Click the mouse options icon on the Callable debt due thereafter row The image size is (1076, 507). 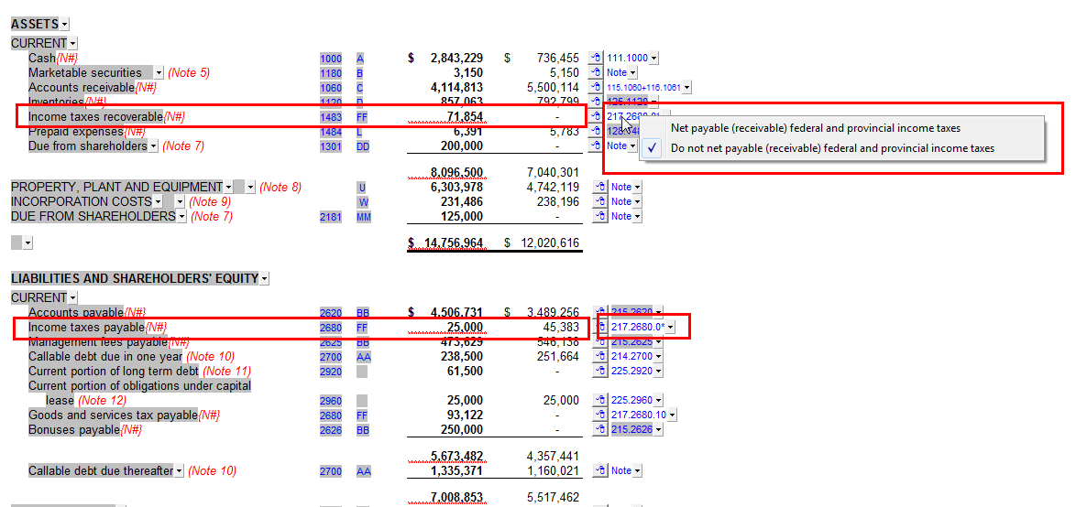(600, 470)
